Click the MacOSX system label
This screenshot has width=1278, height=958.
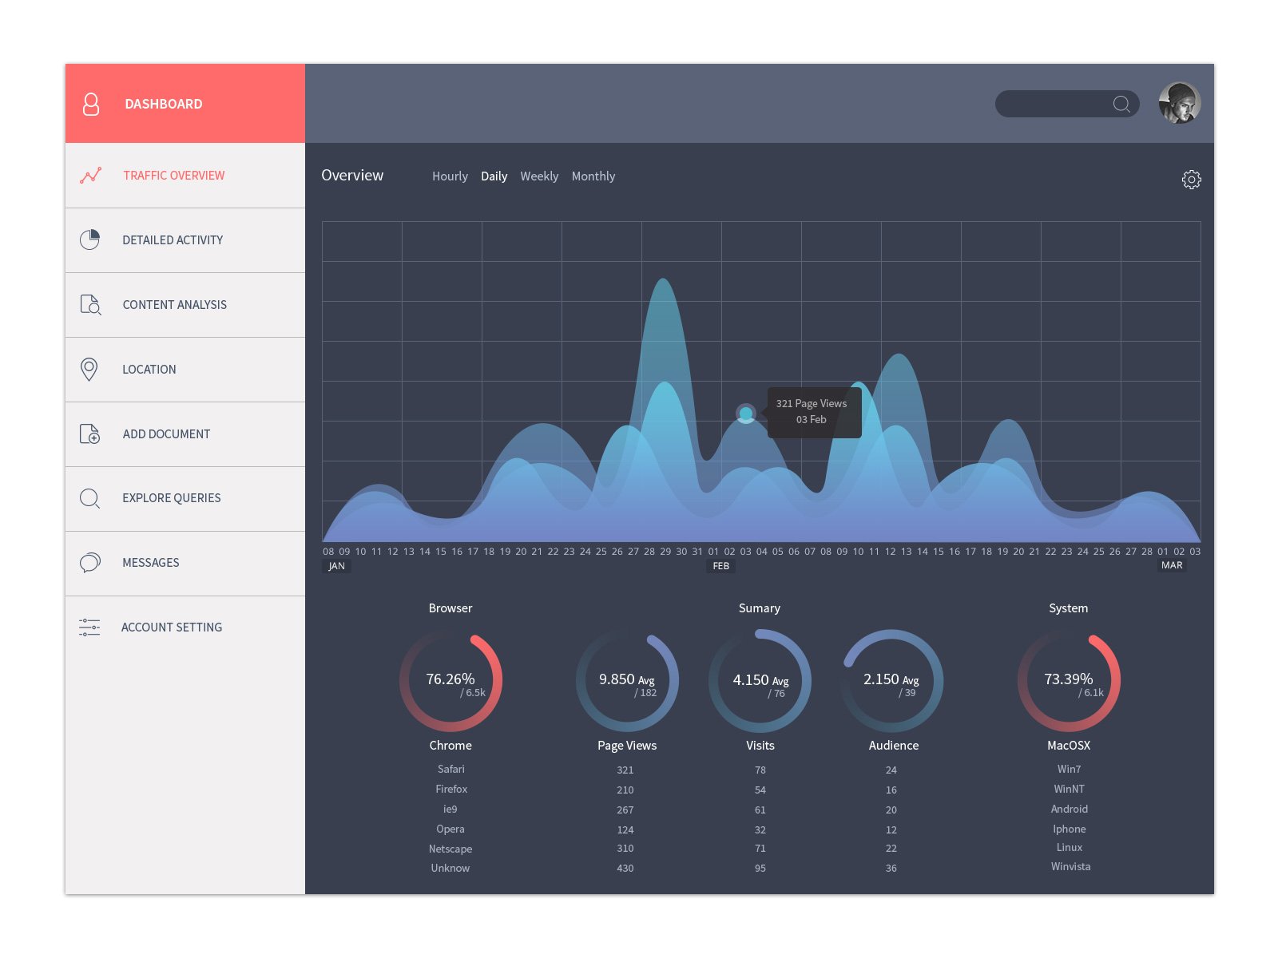click(x=1069, y=746)
